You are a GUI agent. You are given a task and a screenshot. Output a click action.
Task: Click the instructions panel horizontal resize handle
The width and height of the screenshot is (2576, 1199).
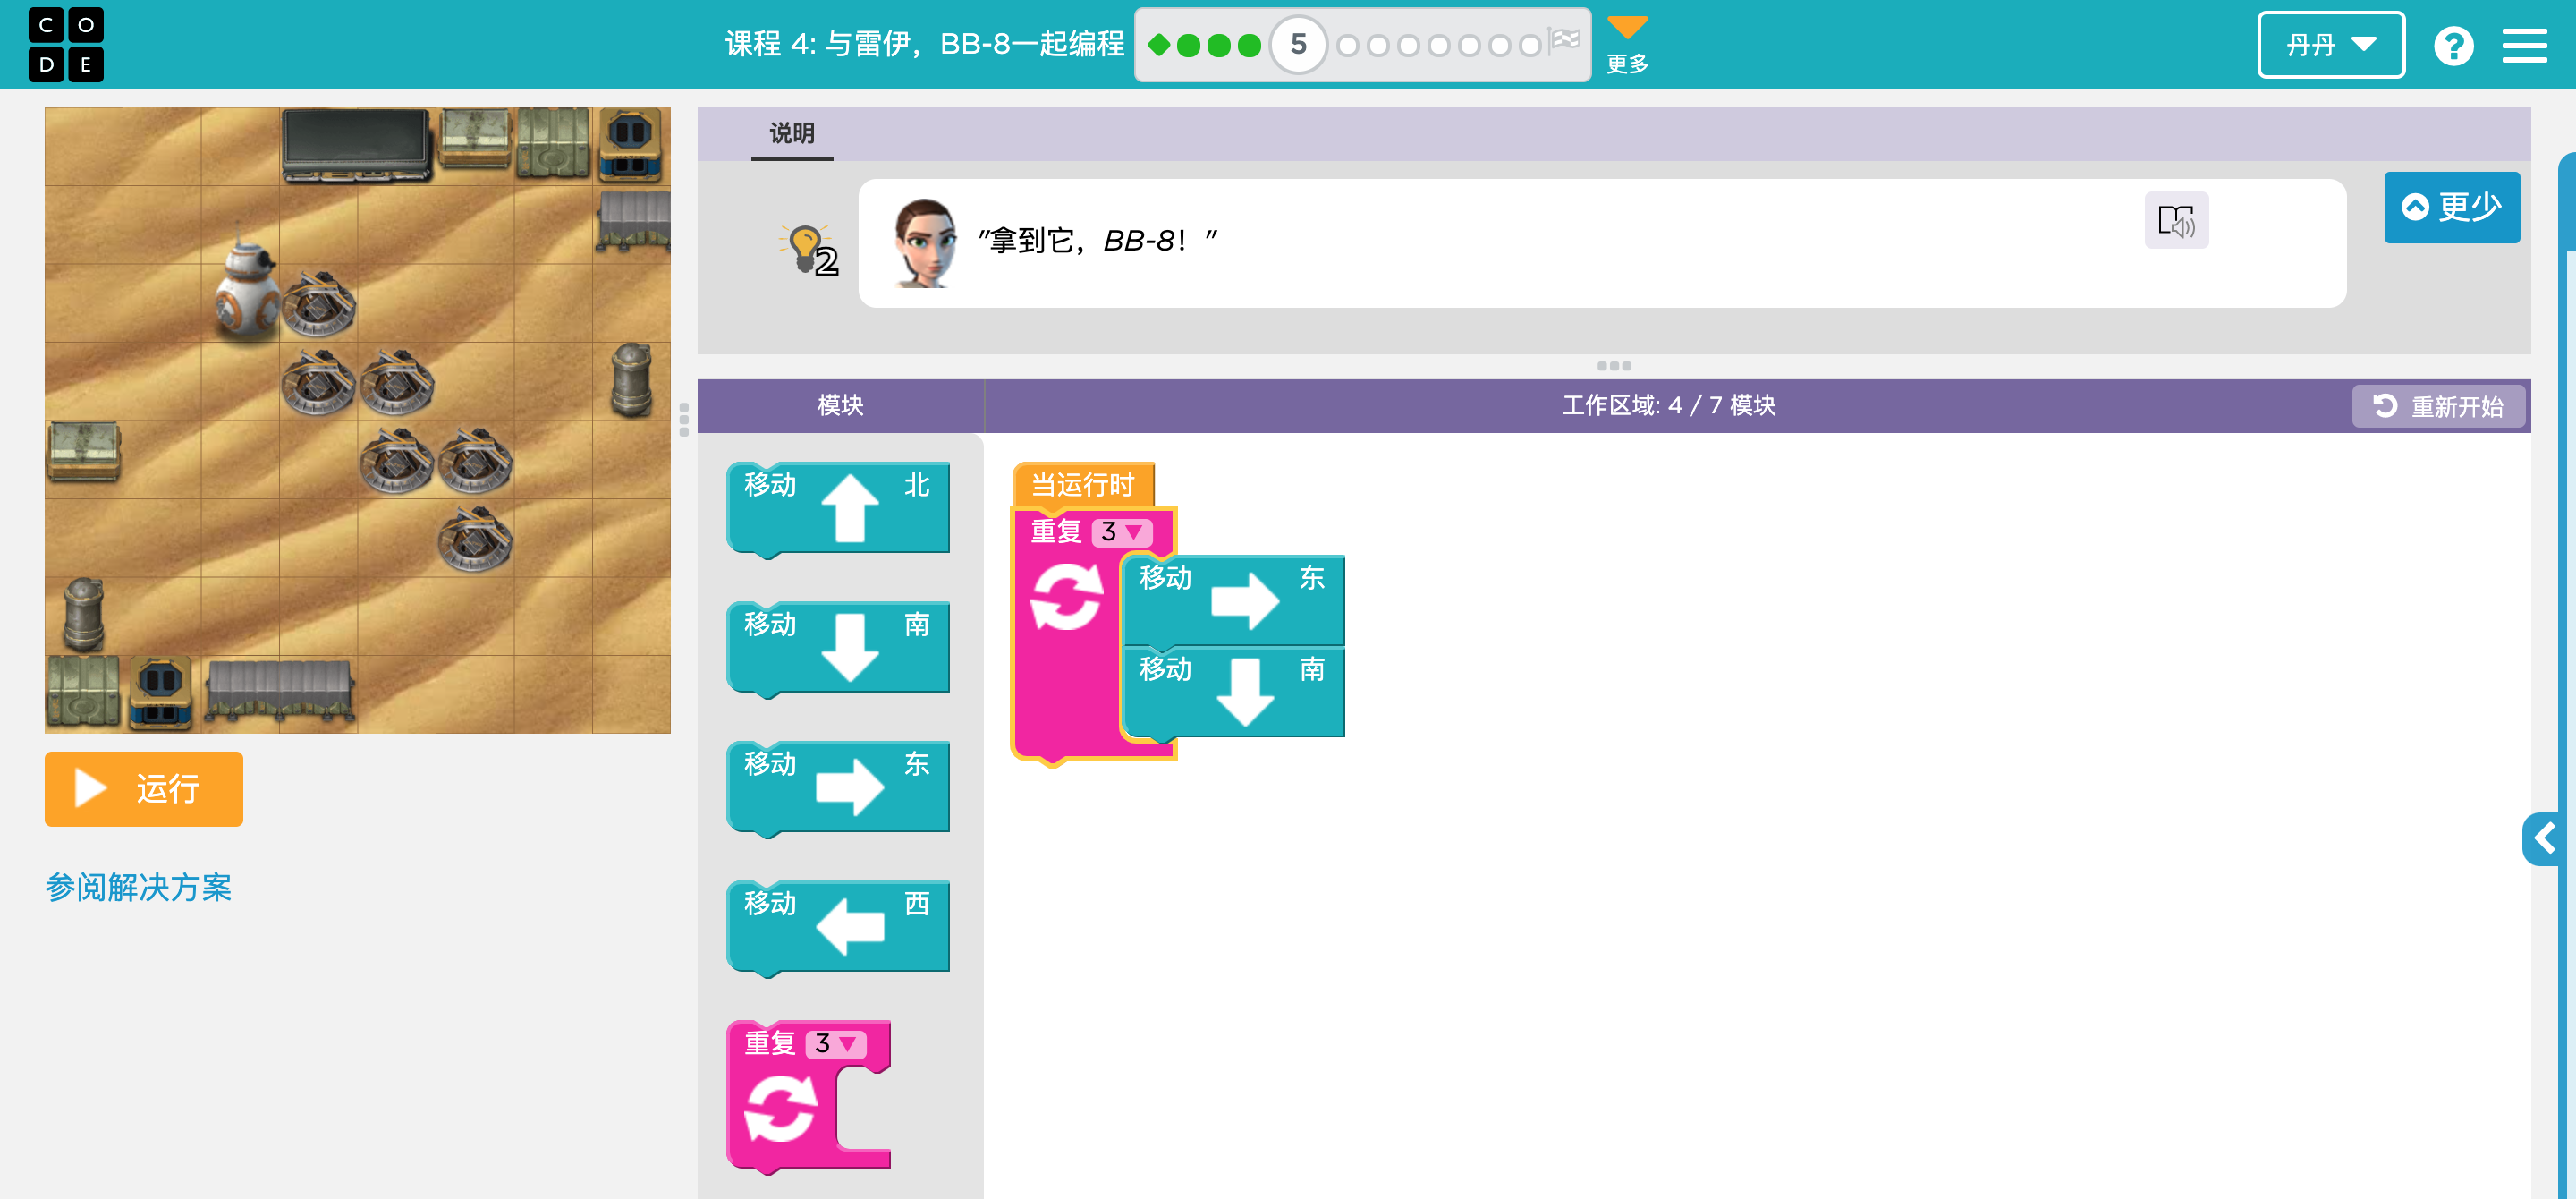click(1613, 366)
